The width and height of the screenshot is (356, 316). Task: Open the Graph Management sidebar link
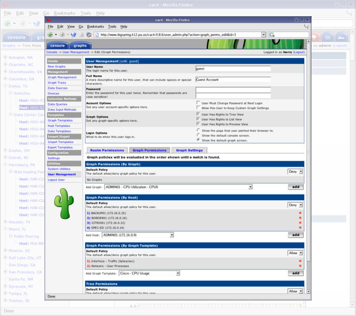coord(62,77)
